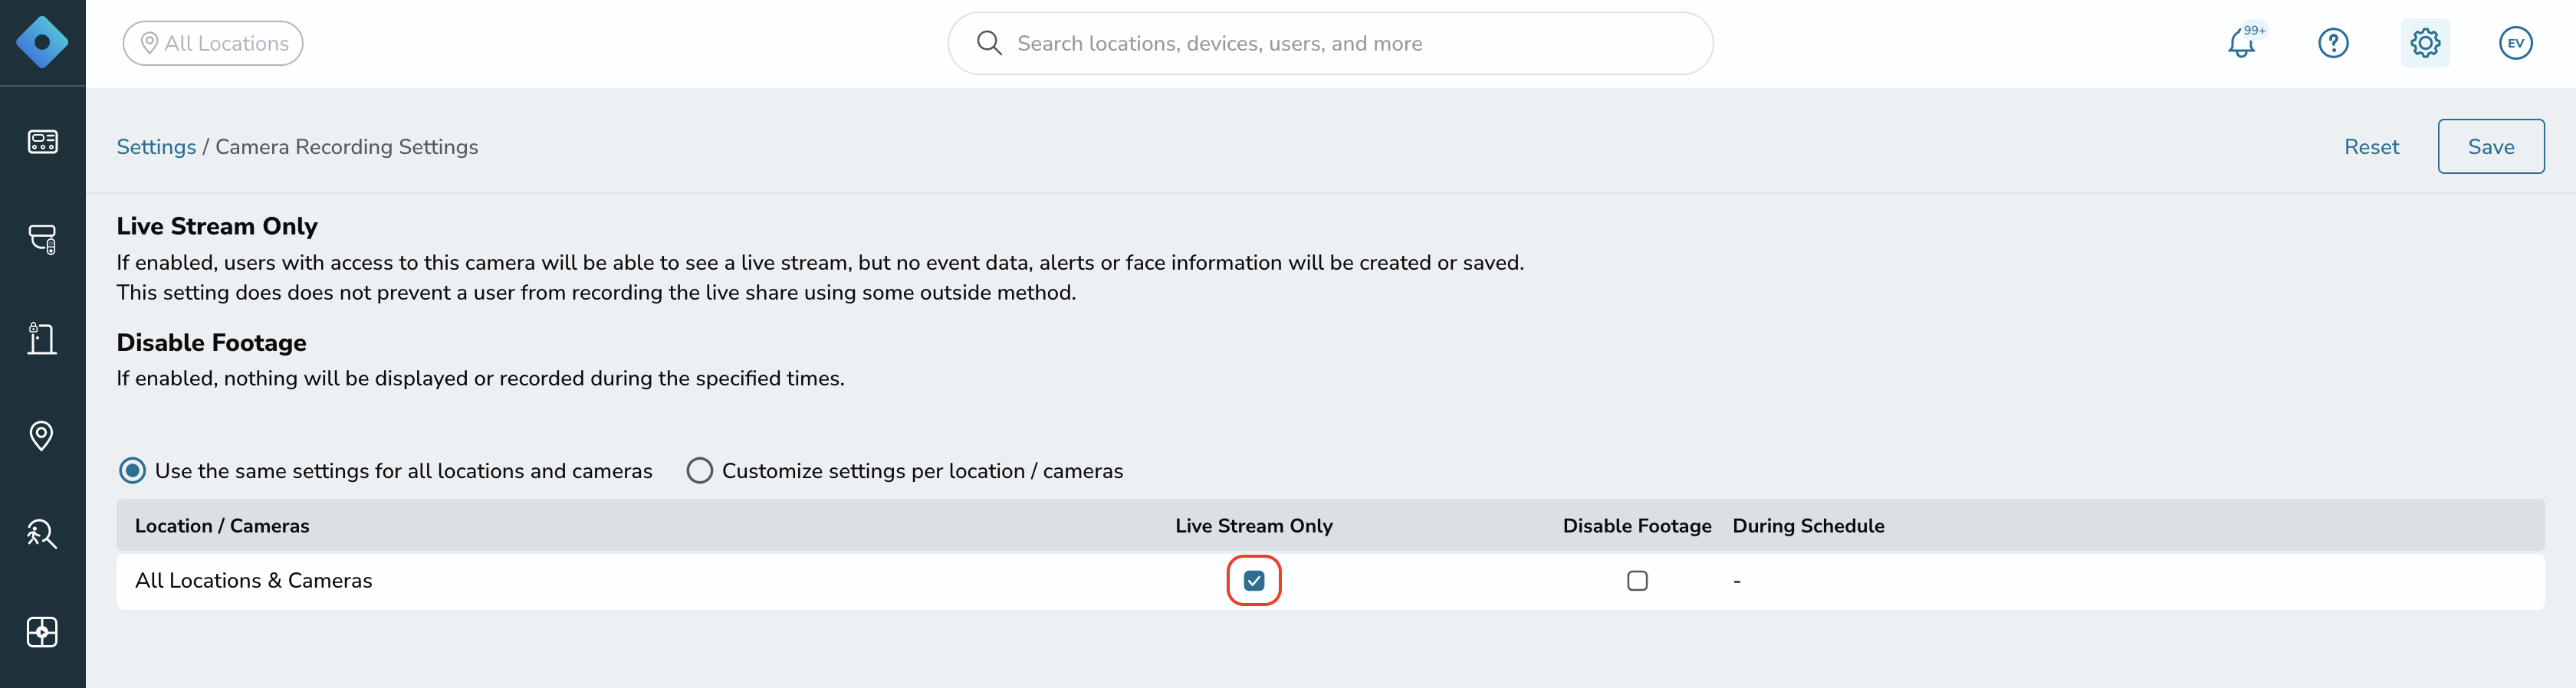
Task: Open the door access icon in the sidebar
Action: 42,338
